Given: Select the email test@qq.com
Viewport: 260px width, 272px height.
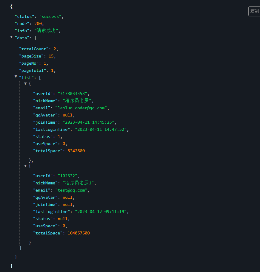Looking at the screenshot, I should point(71,190).
